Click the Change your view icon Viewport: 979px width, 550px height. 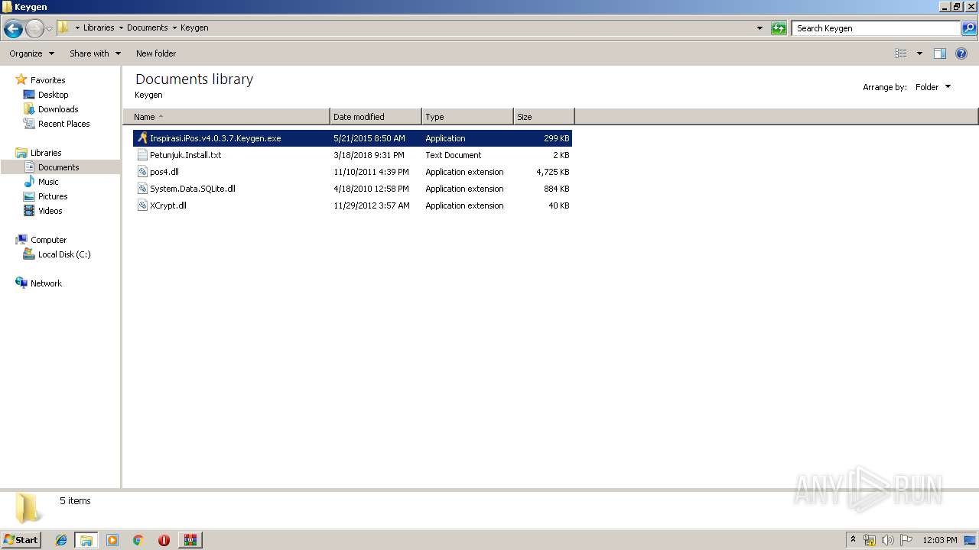tap(901, 53)
